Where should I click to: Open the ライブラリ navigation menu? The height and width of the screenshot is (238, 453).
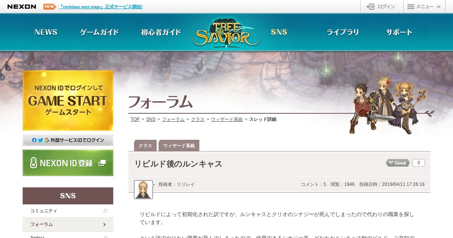(x=342, y=32)
